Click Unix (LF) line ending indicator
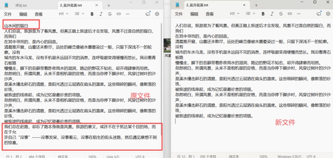333x158 pixels. pyautogui.click(x=113, y=157)
